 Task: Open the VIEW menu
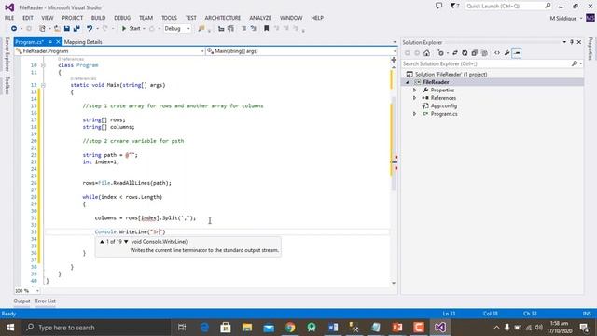coord(48,18)
